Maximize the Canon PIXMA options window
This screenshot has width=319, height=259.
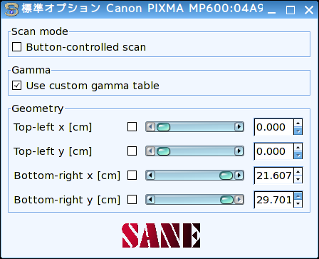291,10
